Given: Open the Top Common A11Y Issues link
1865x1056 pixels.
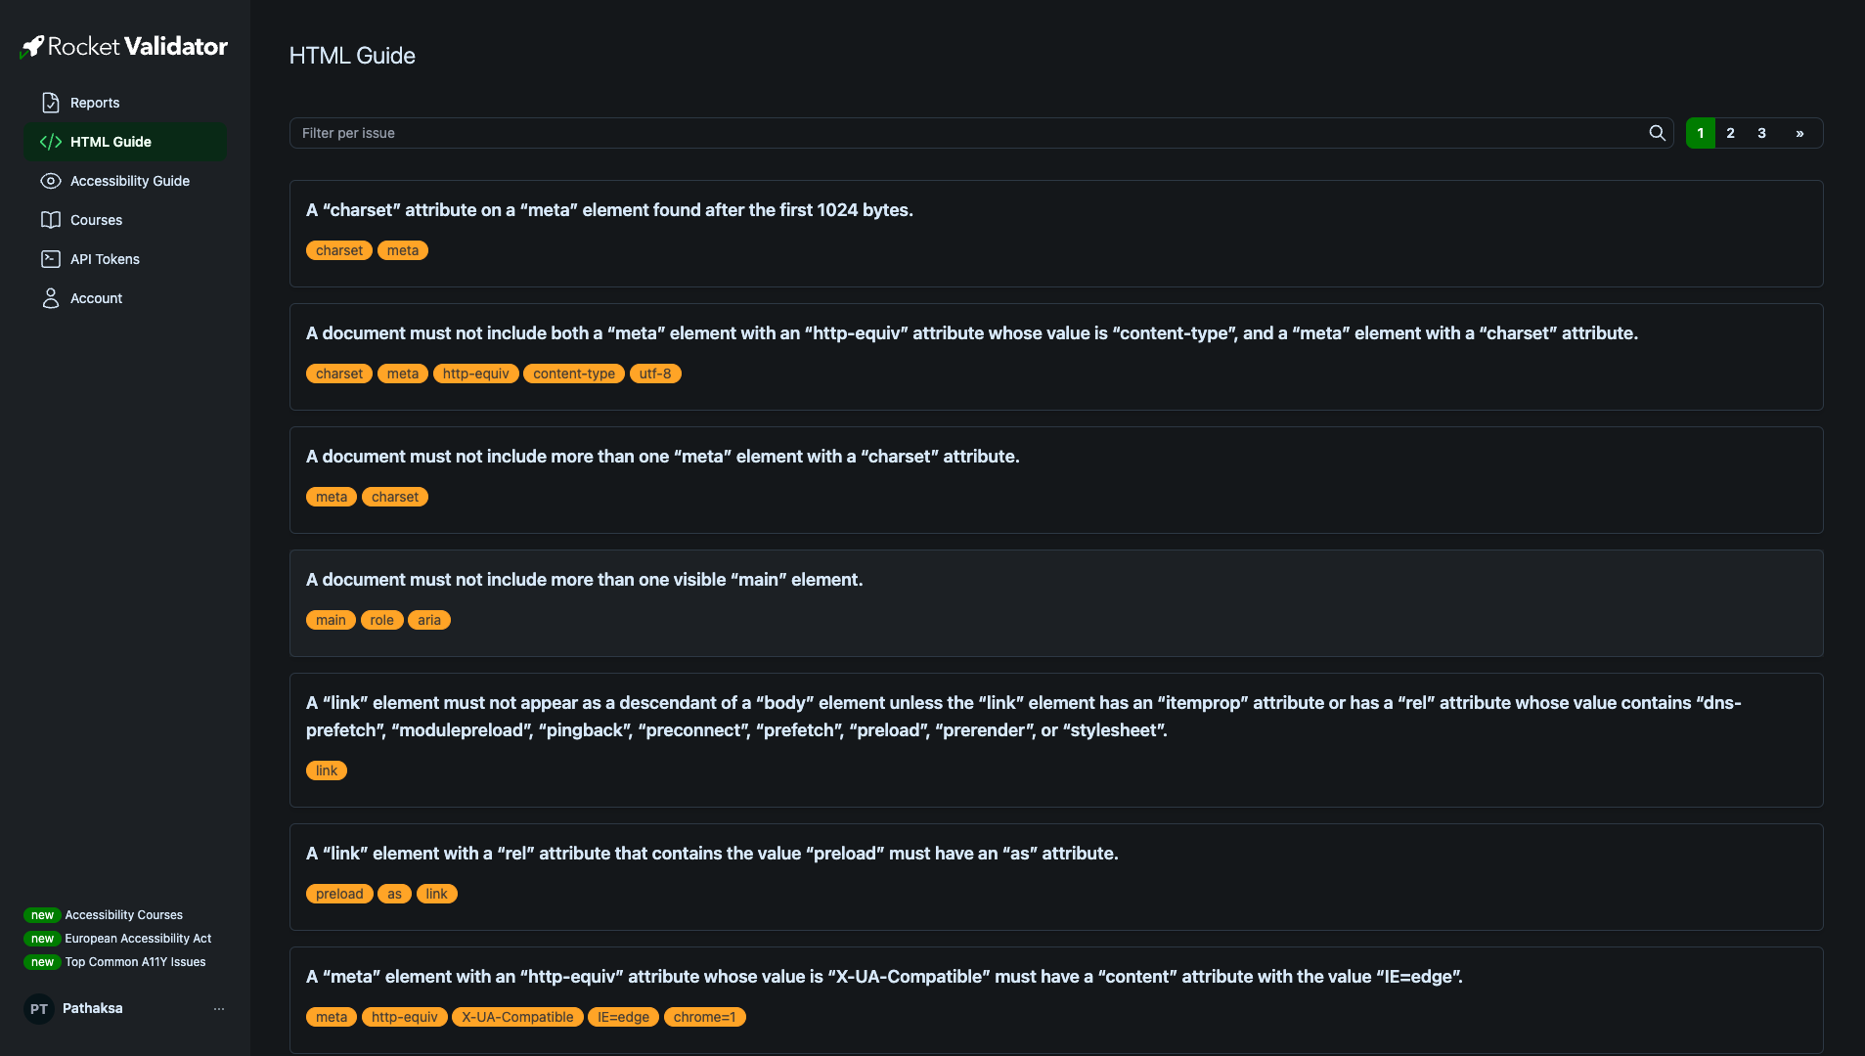Looking at the screenshot, I should pyautogui.click(x=135, y=962).
